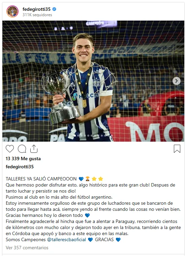Open fedegirotti35 profile picture avatar

[12, 11]
